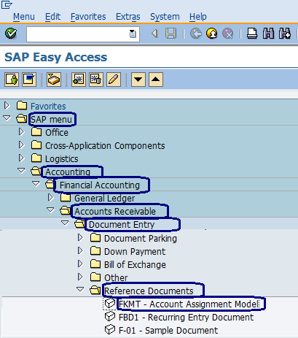Expand the Logistics node arrow
Image resolution: width=298 pixels, height=338 pixels.
point(21,158)
